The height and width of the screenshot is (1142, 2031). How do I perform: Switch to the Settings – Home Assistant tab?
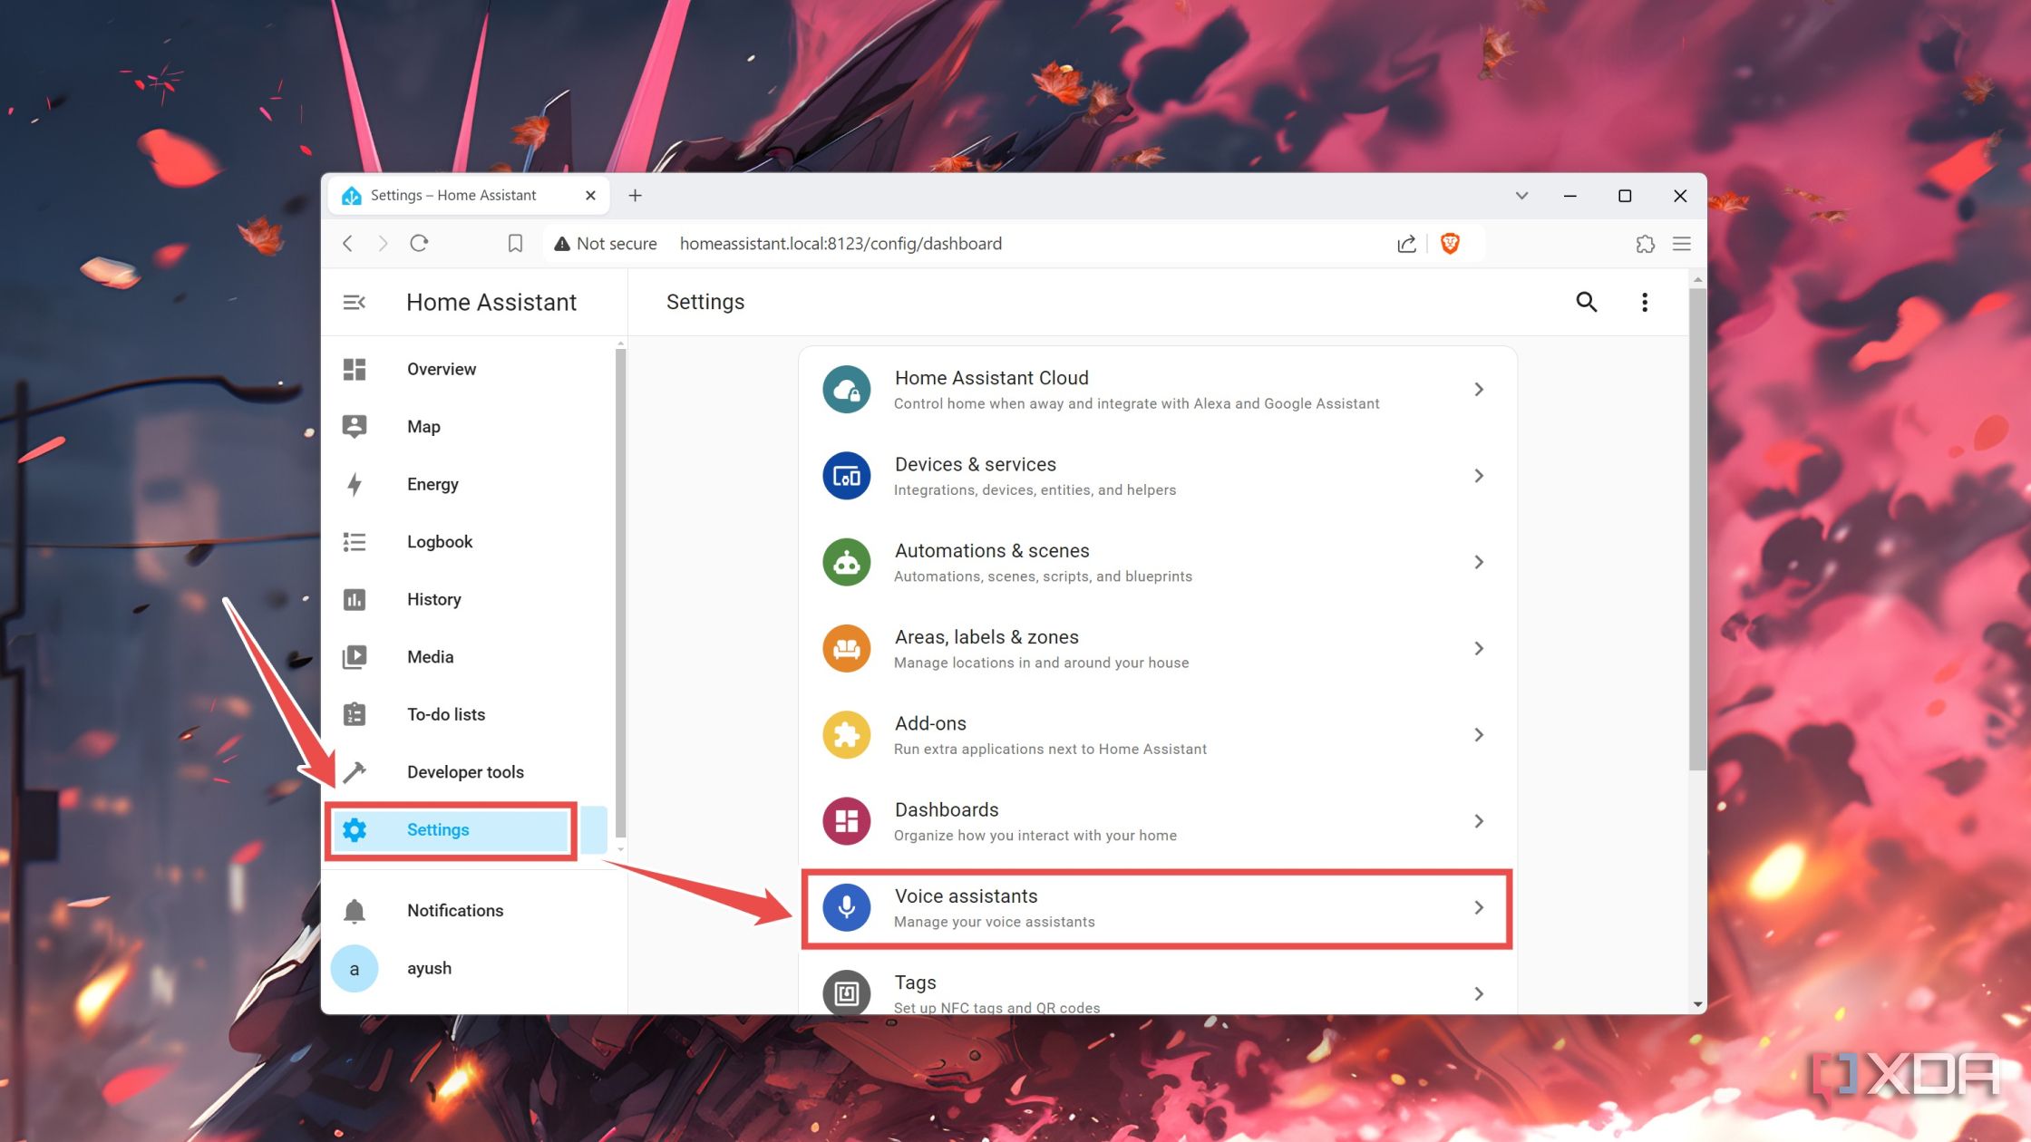point(452,195)
